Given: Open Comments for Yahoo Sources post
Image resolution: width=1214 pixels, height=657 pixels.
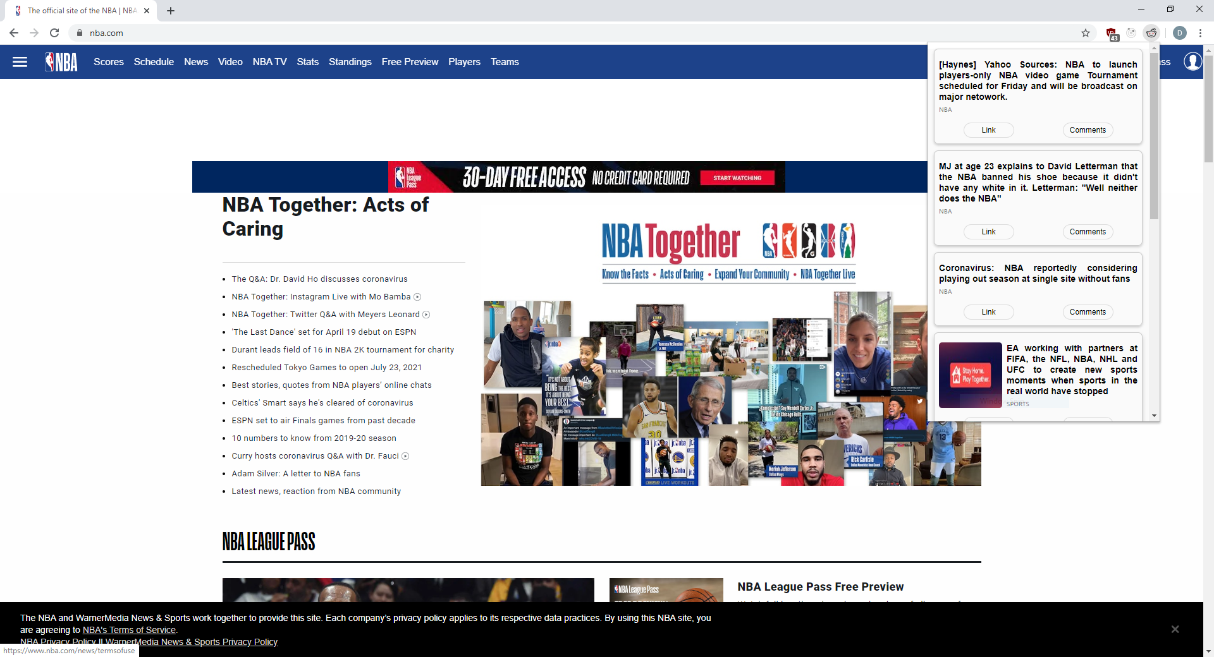Looking at the screenshot, I should coord(1088,130).
